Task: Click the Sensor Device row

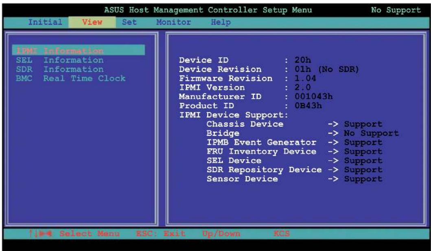Action: (x=294, y=179)
